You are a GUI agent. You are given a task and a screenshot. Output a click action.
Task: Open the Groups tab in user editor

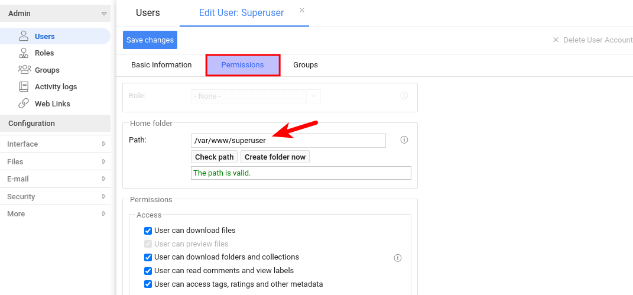(x=306, y=65)
